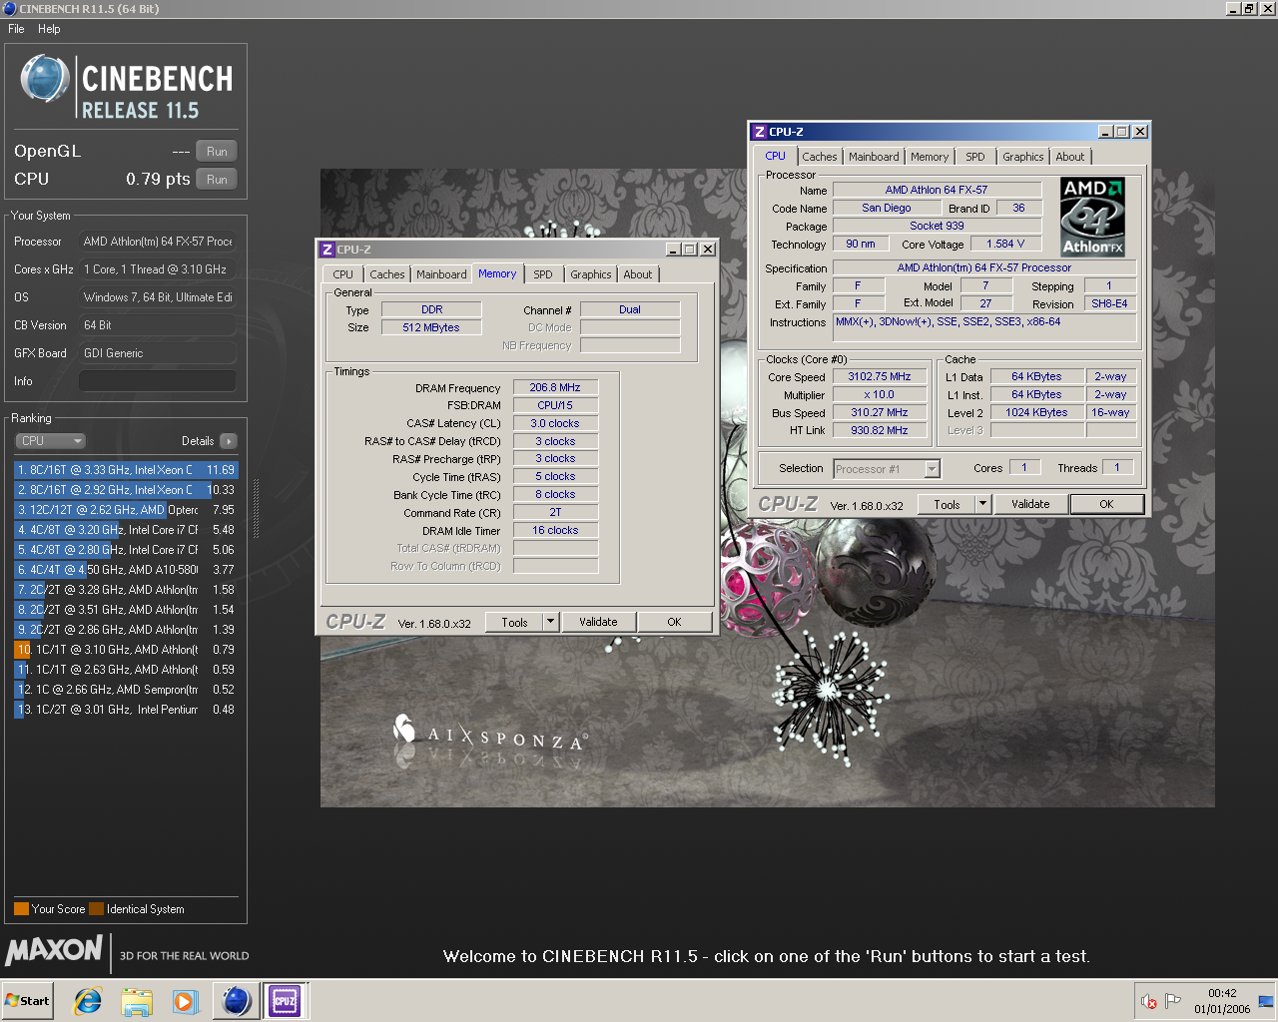
Task: Click the show desktop monitor tray icon
Action: coord(1266,1001)
